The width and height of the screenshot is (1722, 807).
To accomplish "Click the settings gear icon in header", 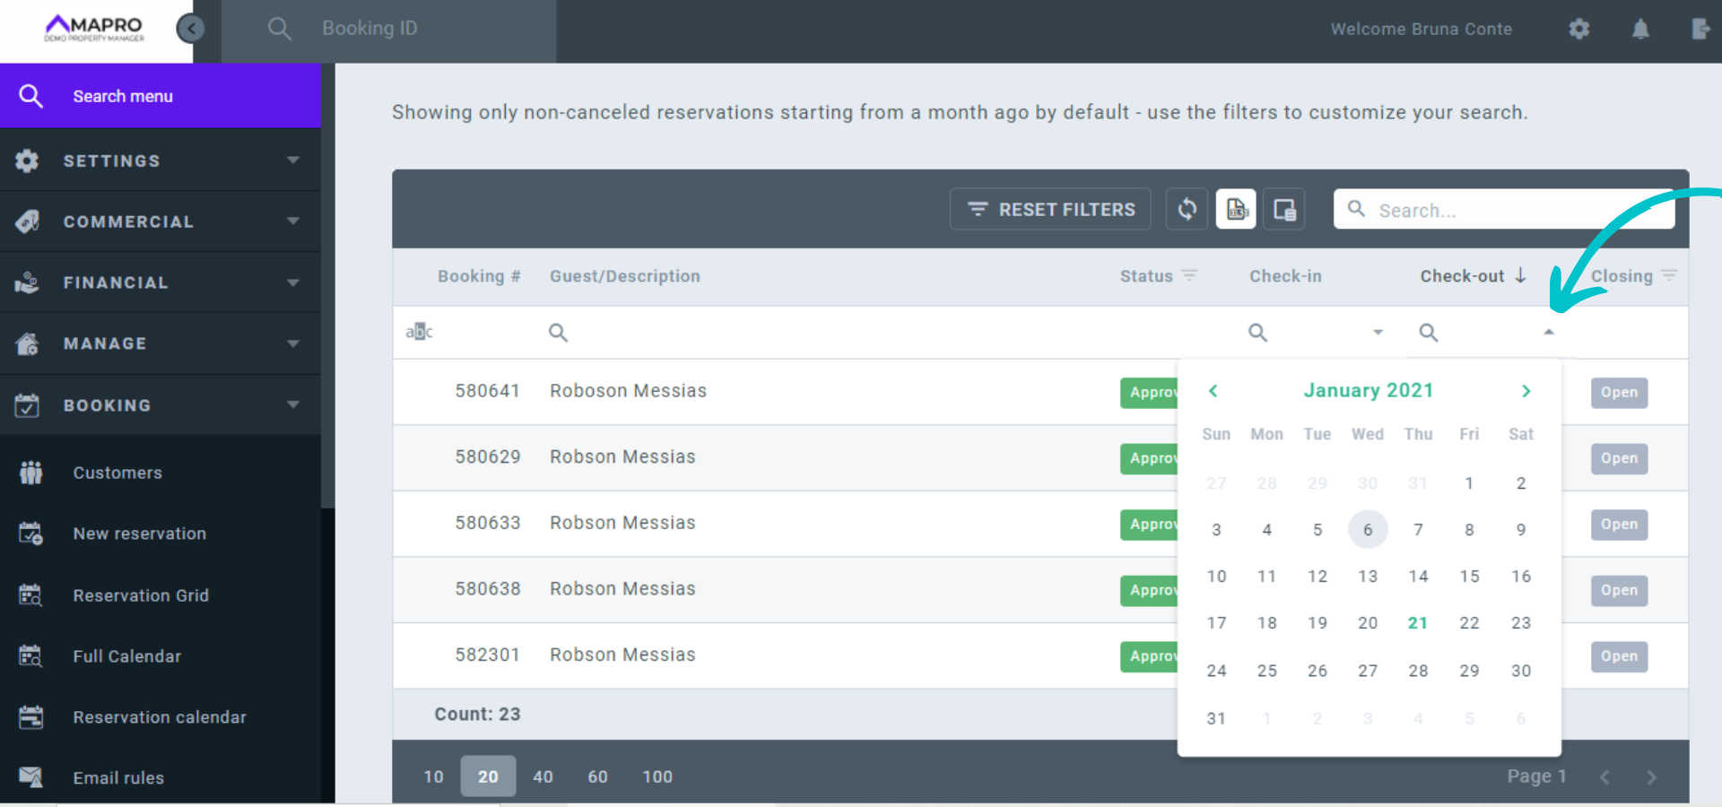I will point(1578,29).
